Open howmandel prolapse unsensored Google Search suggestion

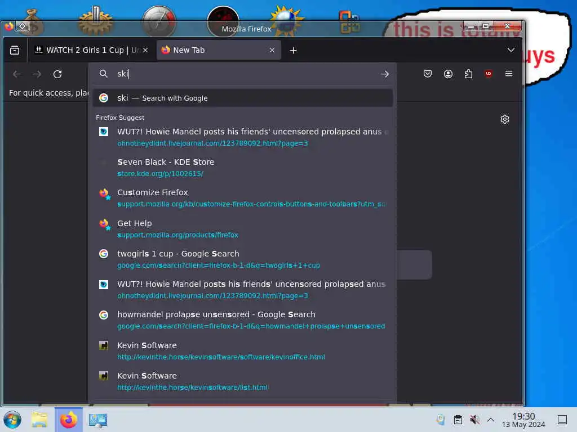tap(242, 320)
